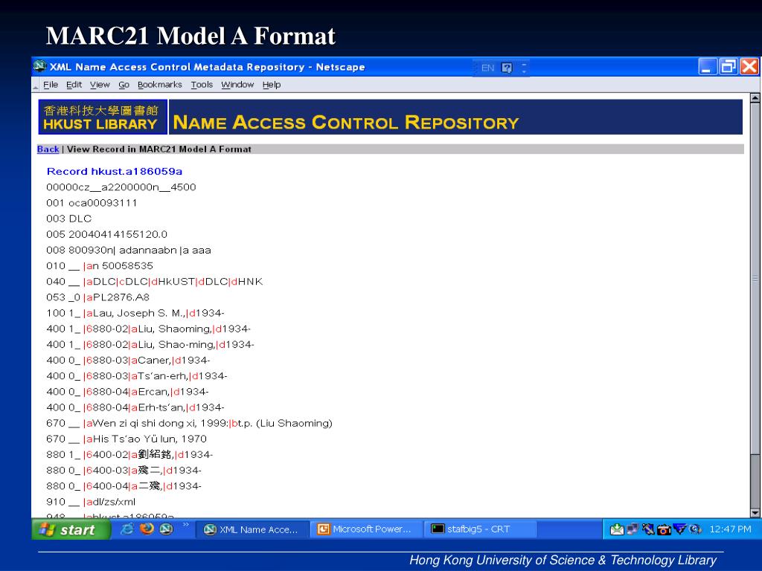
Task: Open the Bookmarks menu
Action: [160, 85]
